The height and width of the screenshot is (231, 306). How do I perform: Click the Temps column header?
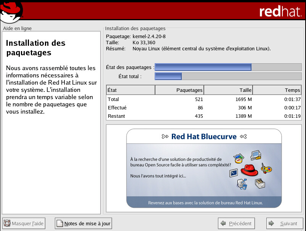coord(277,90)
